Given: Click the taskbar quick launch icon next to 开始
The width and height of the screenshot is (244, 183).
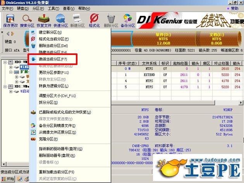Looking at the screenshot, I should point(20,179).
